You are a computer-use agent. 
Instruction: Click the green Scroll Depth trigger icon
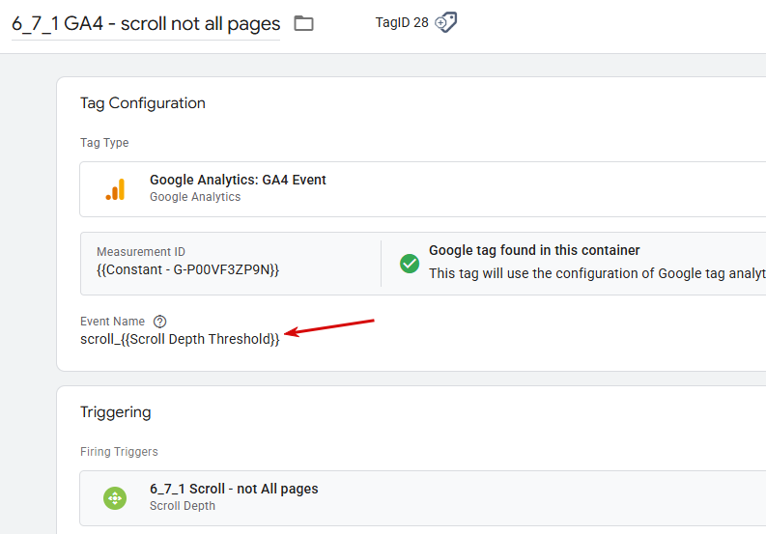(115, 497)
